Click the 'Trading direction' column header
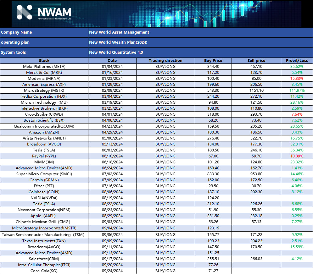Viewport: 313px width, 274px height. tap(165, 61)
